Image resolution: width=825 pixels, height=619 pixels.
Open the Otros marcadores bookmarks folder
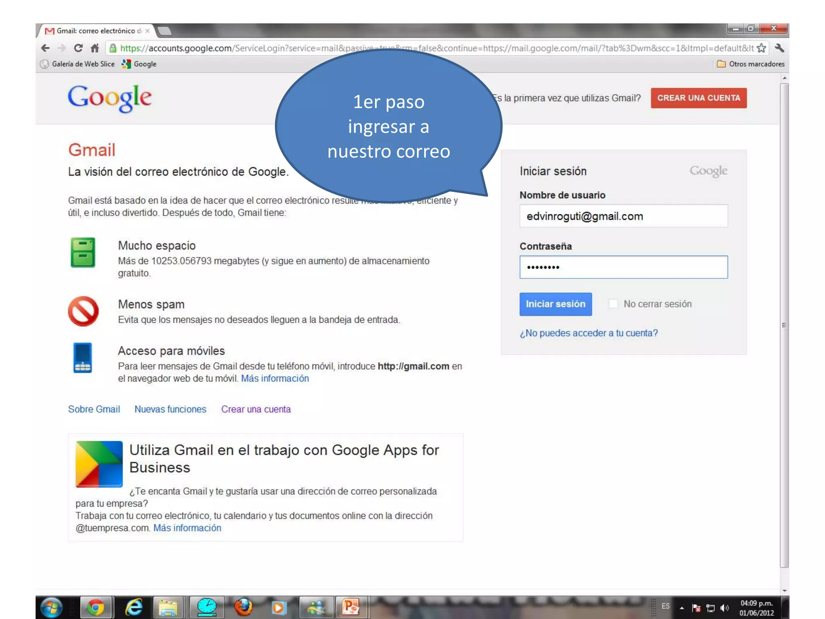click(751, 64)
